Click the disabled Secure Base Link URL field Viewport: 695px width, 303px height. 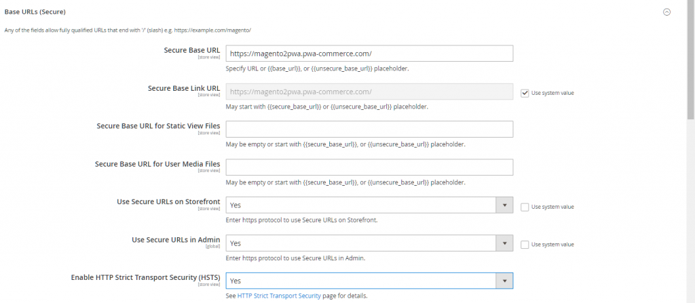[369, 92]
